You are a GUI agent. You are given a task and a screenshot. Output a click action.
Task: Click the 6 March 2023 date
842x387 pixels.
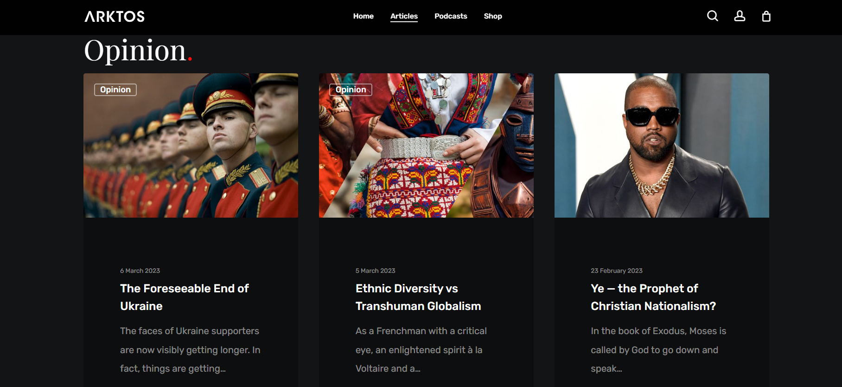140,271
